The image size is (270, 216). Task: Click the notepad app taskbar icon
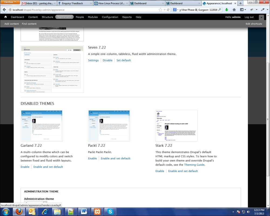pyautogui.click(x=71, y=211)
